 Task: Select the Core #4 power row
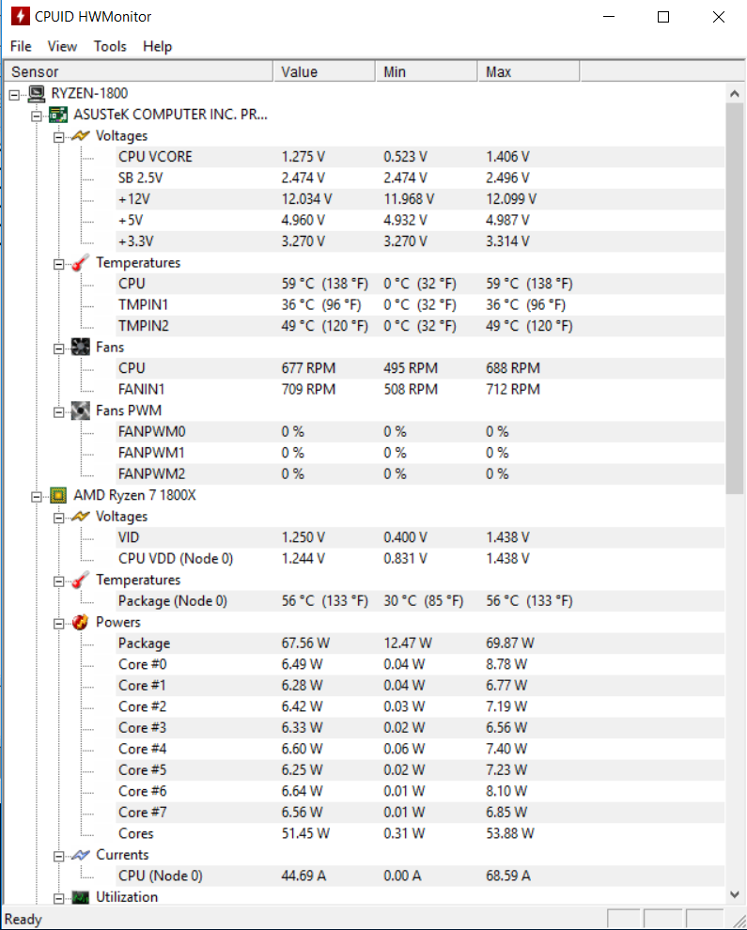(420, 749)
